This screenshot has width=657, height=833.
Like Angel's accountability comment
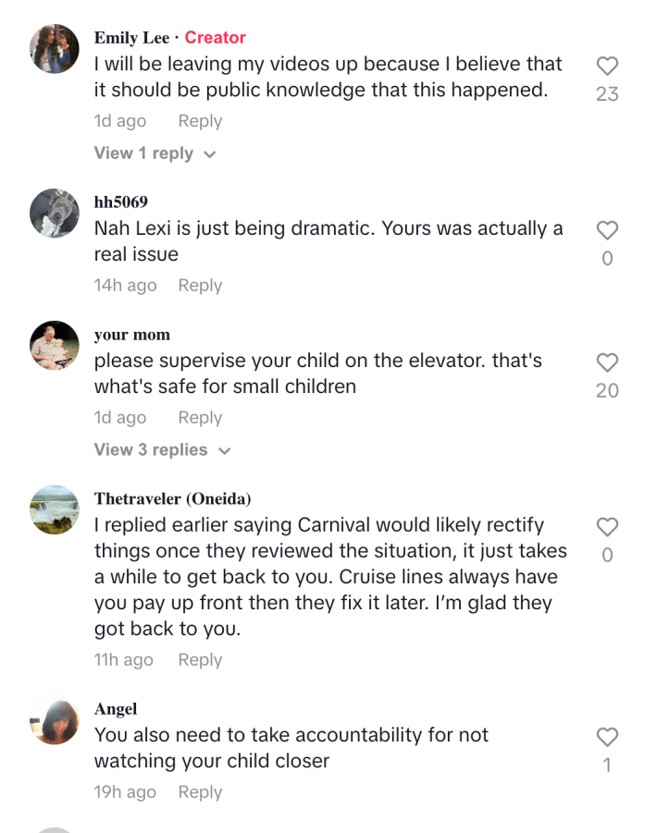tap(607, 737)
